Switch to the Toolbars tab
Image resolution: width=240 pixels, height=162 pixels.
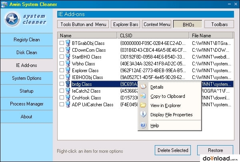point(219,24)
